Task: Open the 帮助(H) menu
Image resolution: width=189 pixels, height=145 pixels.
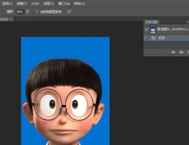Action: pos(79,4)
